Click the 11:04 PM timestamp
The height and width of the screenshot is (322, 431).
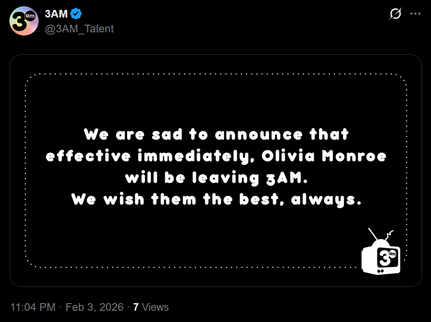(x=33, y=307)
